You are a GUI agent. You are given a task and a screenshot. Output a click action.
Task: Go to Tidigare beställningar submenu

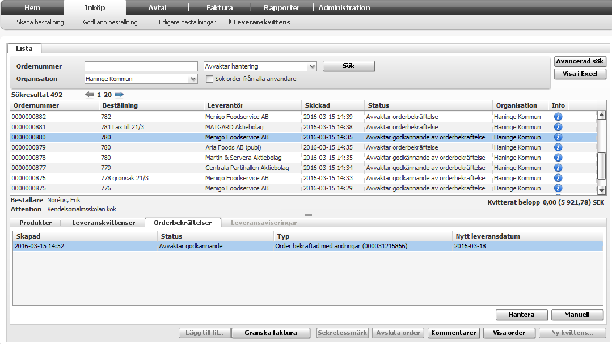tap(187, 22)
